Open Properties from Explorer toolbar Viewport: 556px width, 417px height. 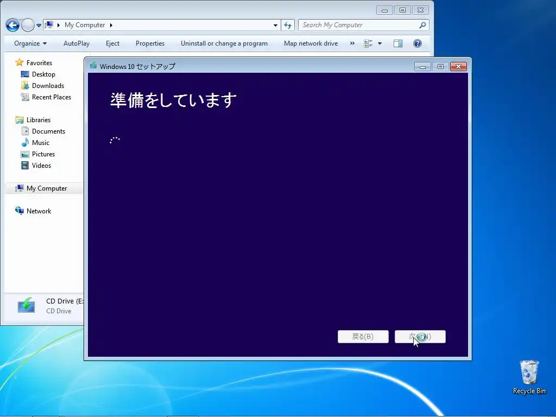[150, 43]
